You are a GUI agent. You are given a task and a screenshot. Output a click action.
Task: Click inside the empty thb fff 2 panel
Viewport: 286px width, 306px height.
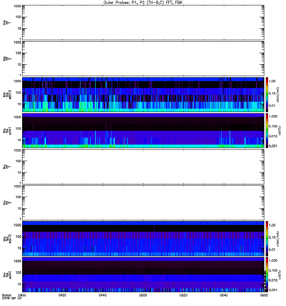[143, 59]
